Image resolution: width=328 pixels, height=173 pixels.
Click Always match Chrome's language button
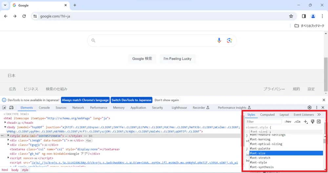[x=85, y=100]
